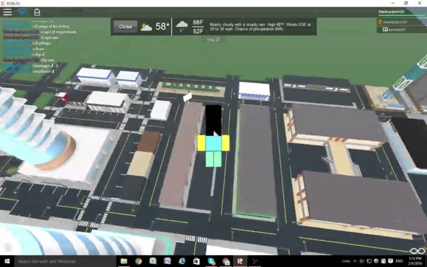Select the 58° current temperature reading
427x267 pixels.
(162, 27)
